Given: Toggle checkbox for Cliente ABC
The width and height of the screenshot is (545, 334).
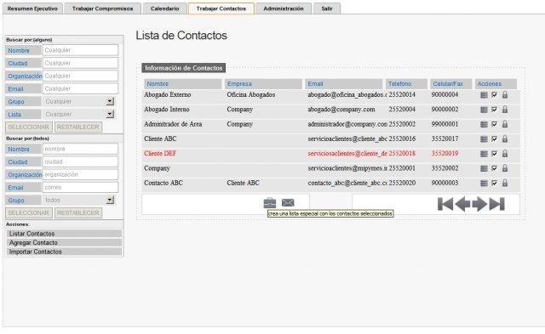Looking at the screenshot, I should (494, 139).
